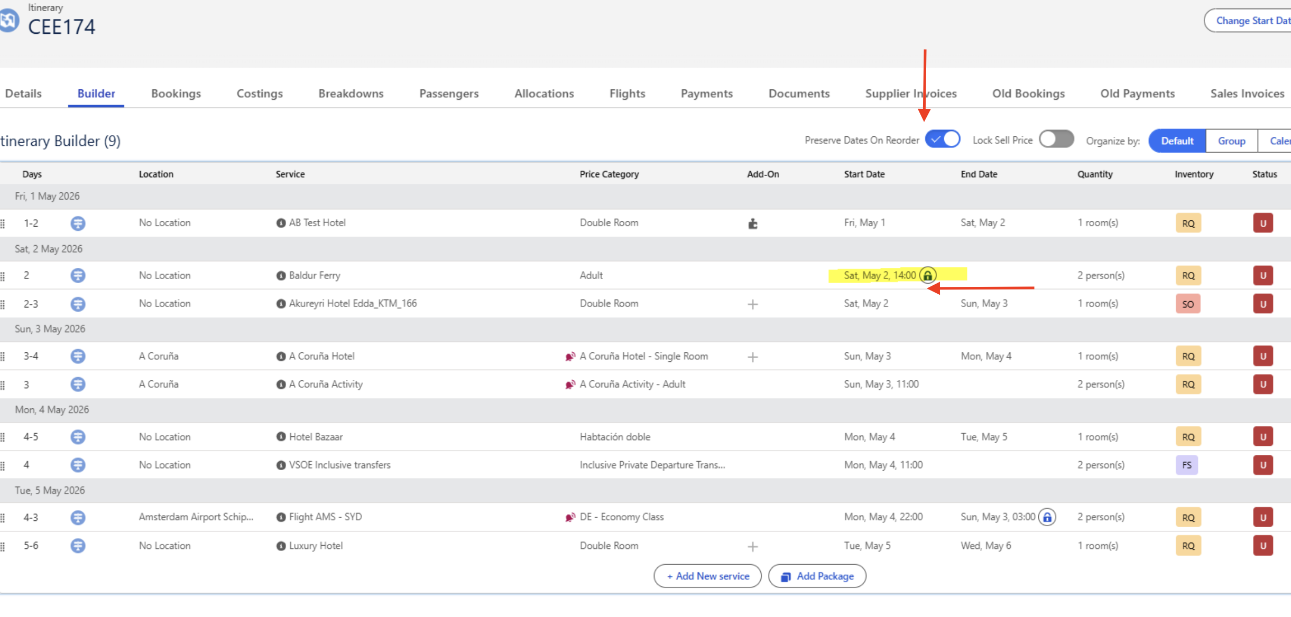1291x617 pixels.
Task: Click the add-on puzzle icon for AB Test Hotel
Action: pos(753,223)
